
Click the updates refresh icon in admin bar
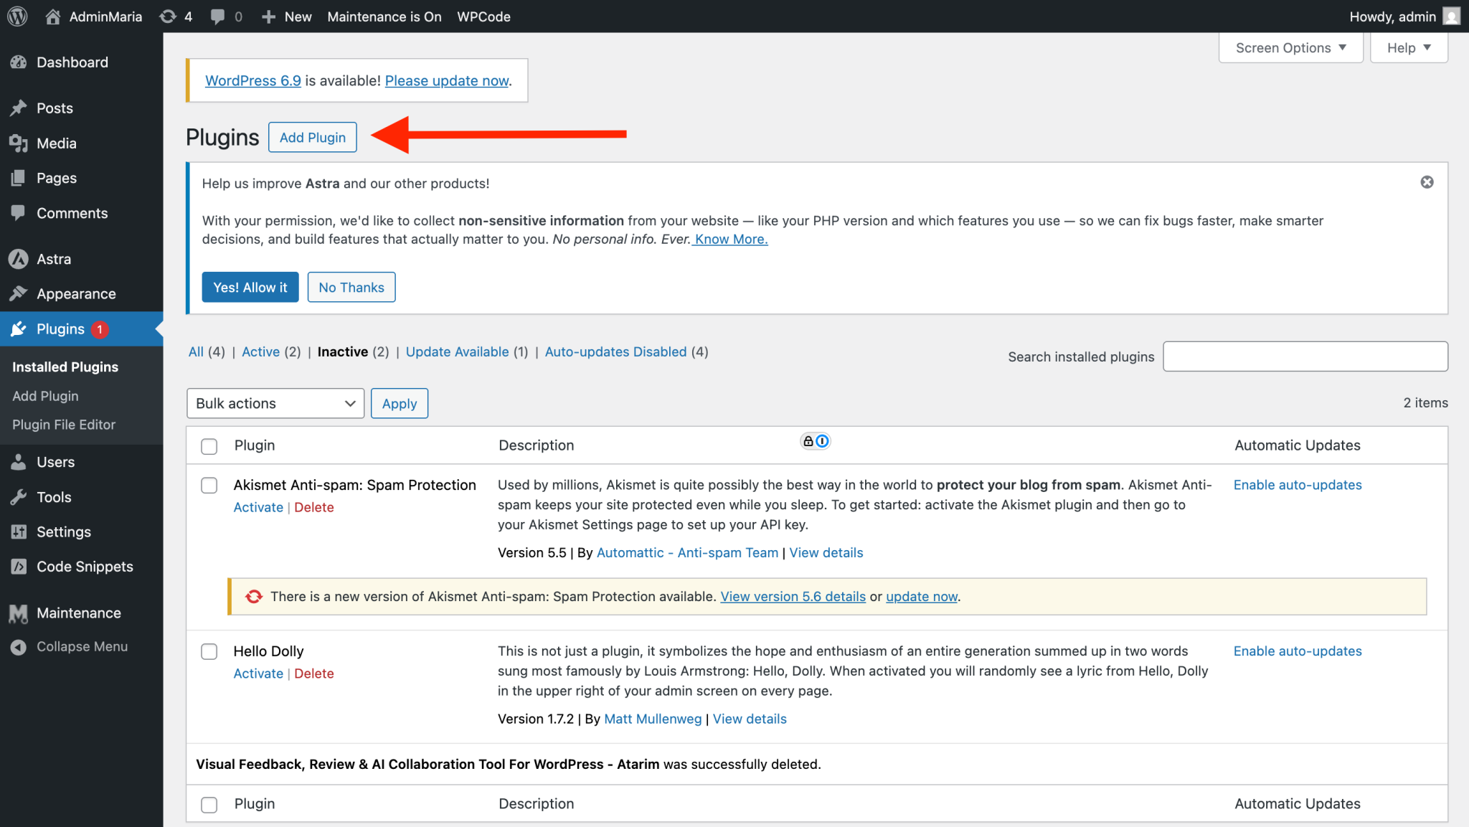(168, 16)
